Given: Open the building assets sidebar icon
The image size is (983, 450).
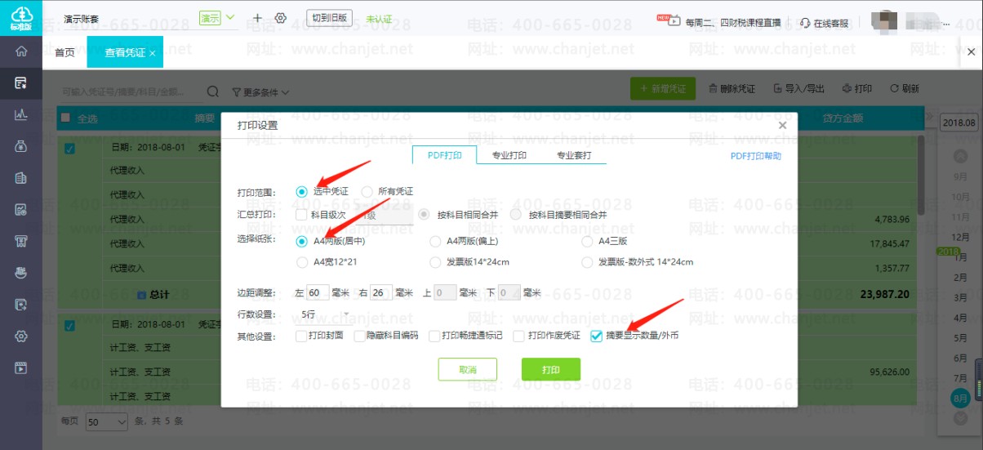Looking at the screenshot, I should coord(21,177).
